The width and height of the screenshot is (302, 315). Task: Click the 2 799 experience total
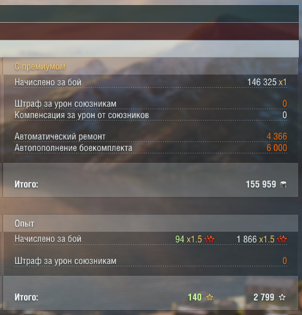click(x=264, y=297)
